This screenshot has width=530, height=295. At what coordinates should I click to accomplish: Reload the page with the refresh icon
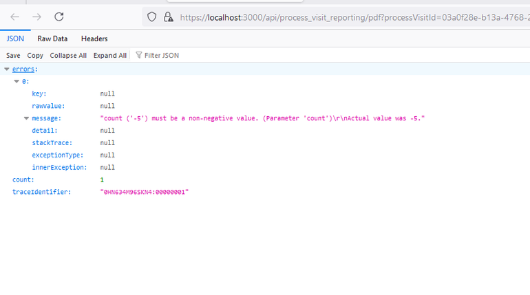point(59,17)
